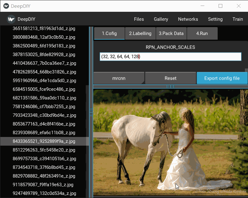The width and height of the screenshot is (248, 198).
Task: Click the file list scrollbar
Action: click(x=87, y=141)
